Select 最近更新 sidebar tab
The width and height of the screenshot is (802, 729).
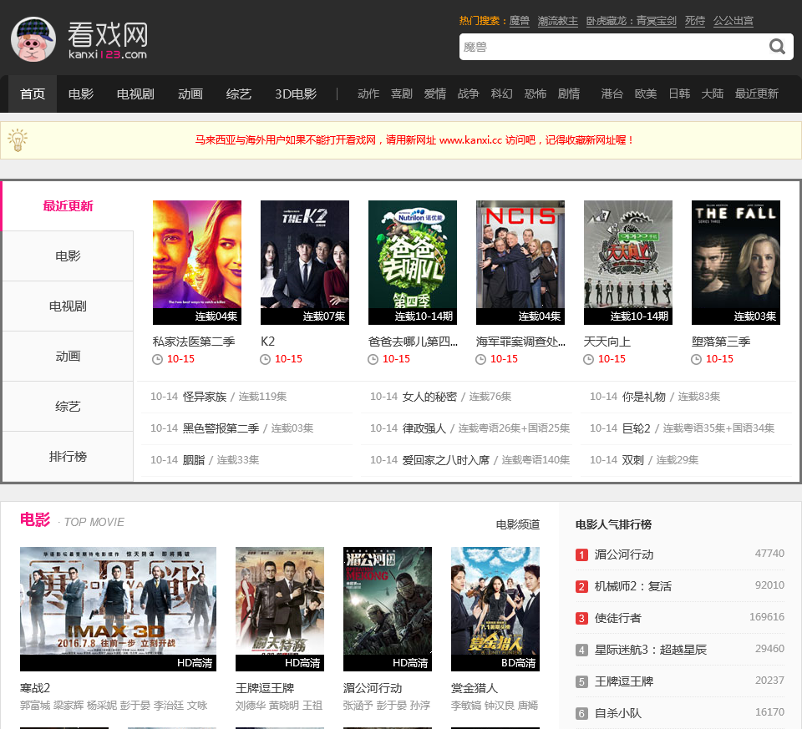tap(68, 206)
